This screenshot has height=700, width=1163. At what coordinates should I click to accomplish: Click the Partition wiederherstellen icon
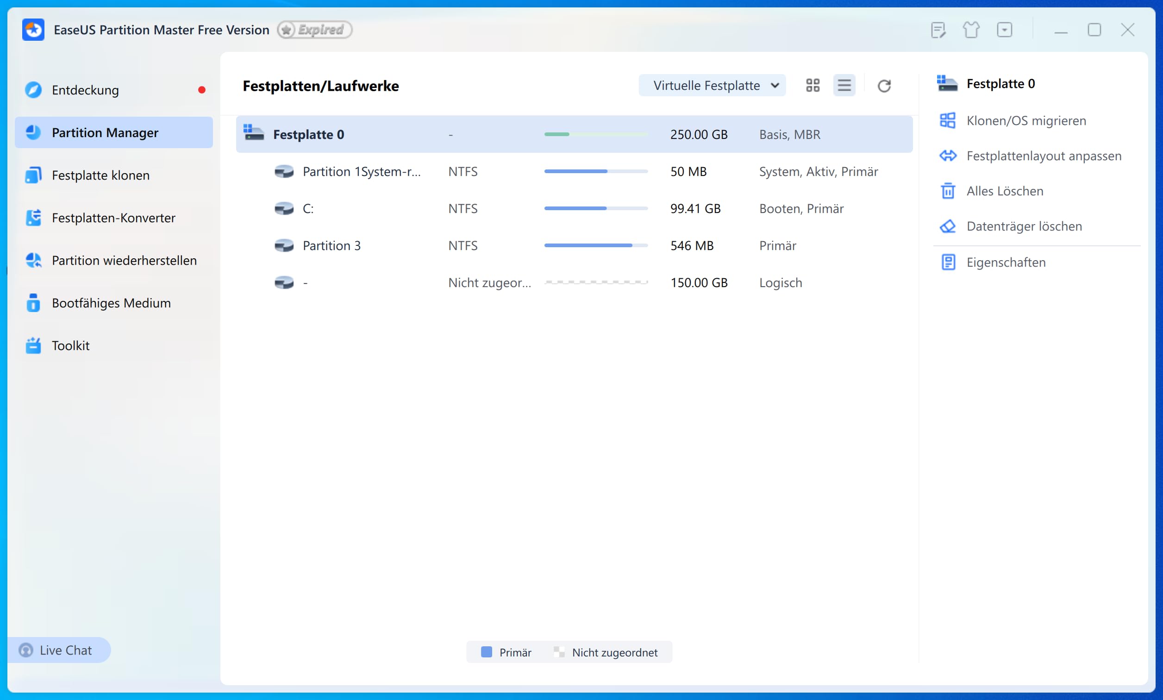tap(33, 260)
